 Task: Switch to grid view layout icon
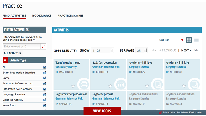pyautogui.click(x=189, y=40)
